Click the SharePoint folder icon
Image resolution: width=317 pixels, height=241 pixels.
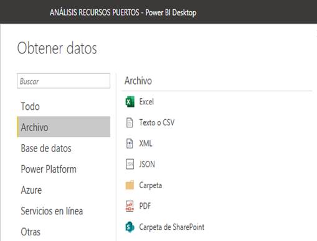pos(130,227)
